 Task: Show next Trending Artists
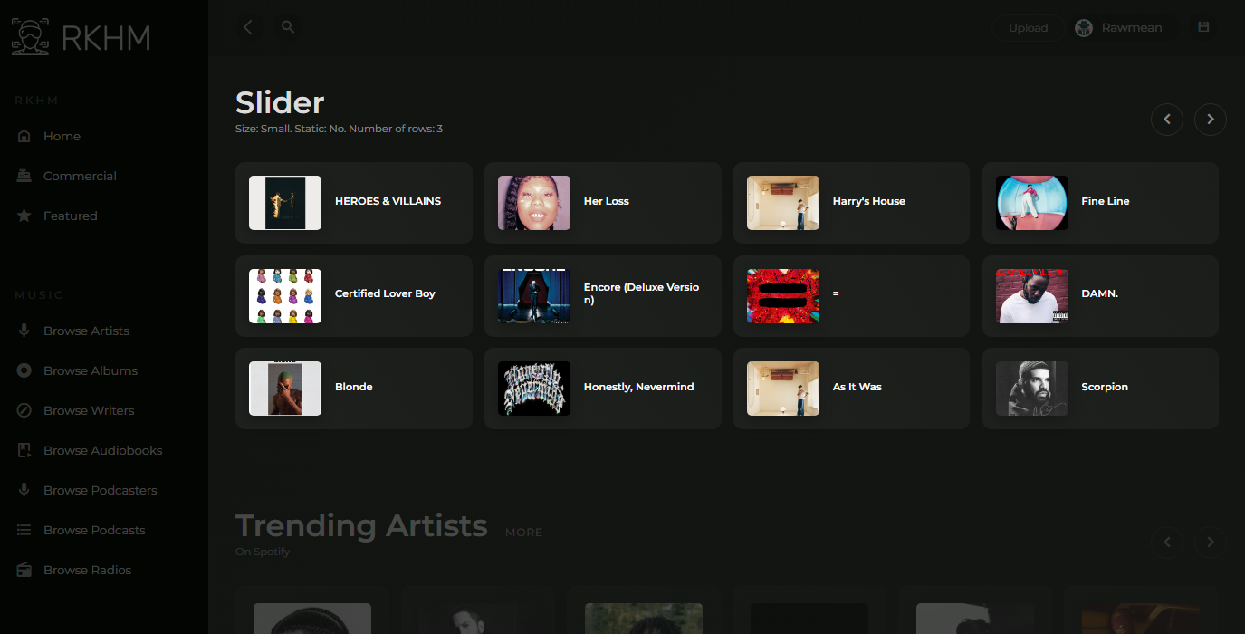[1211, 543]
